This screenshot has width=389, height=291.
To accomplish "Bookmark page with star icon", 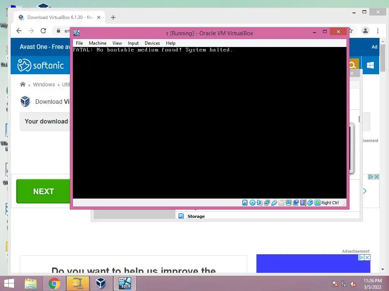I will 351,31.
